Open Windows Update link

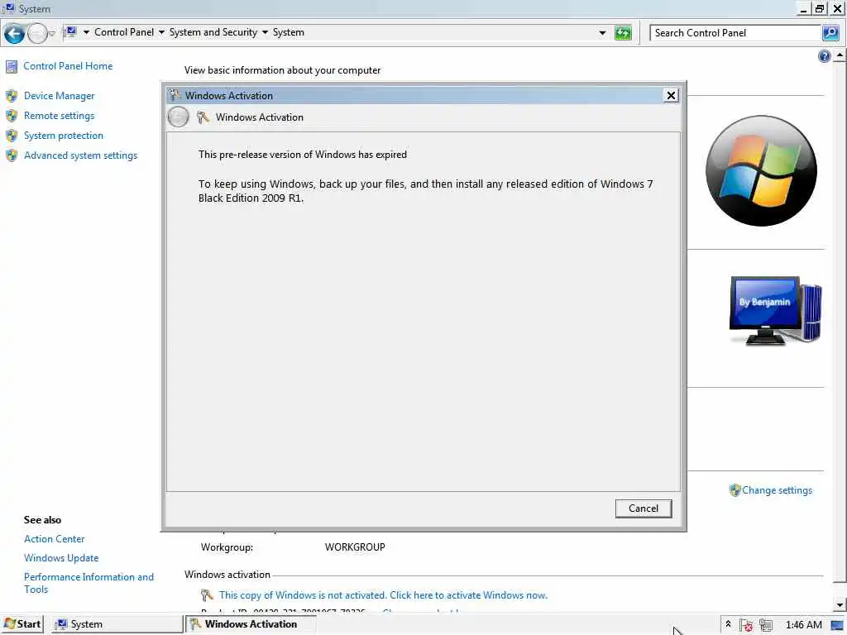click(61, 558)
